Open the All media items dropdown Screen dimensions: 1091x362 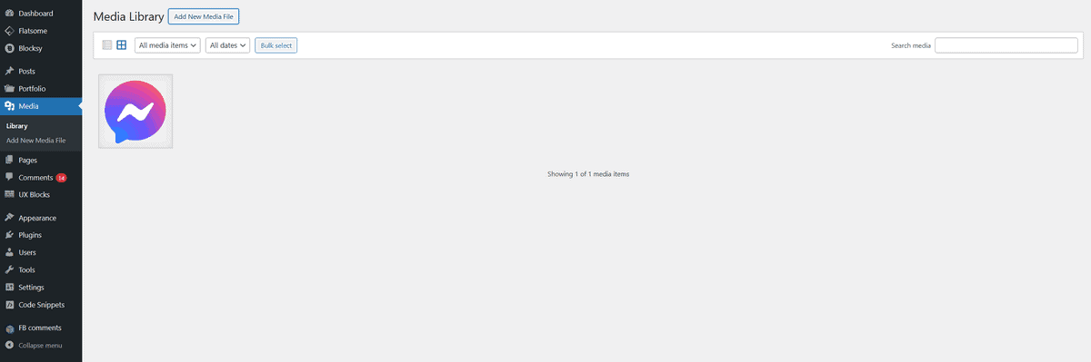(x=168, y=45)
